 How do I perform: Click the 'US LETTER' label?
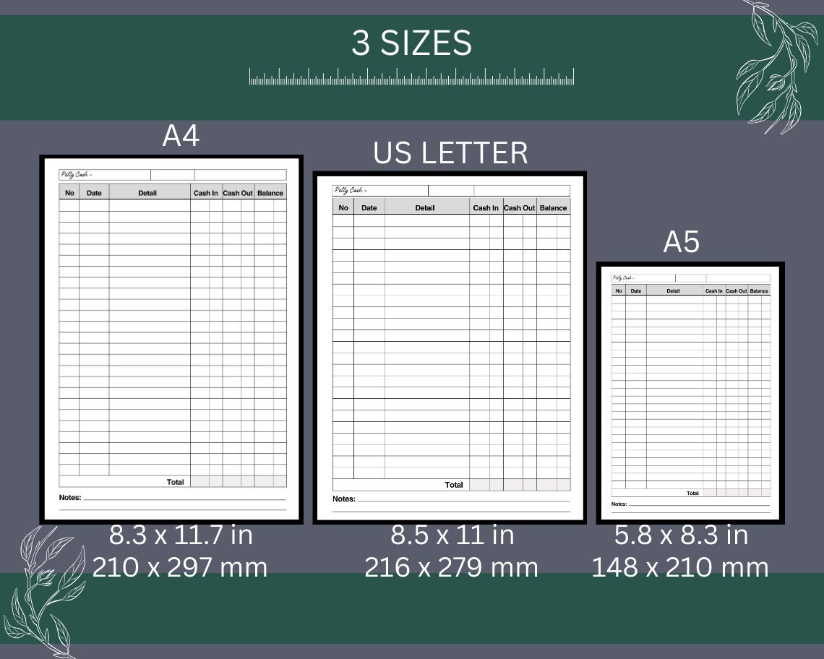[x=450, y=153]
